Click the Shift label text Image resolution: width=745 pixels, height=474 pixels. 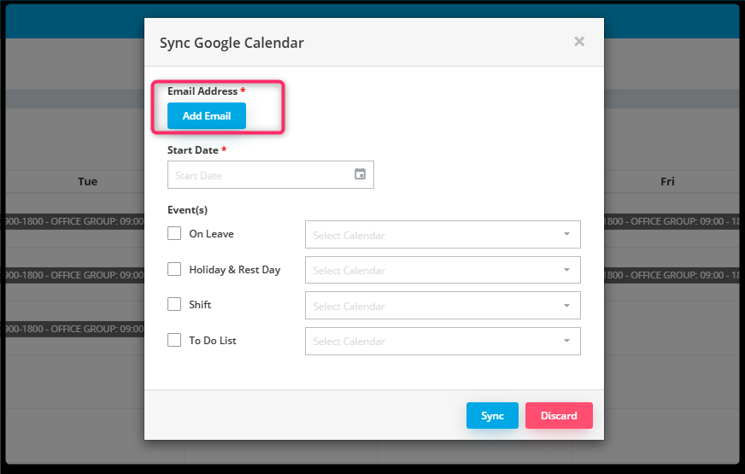click(200, 304)
